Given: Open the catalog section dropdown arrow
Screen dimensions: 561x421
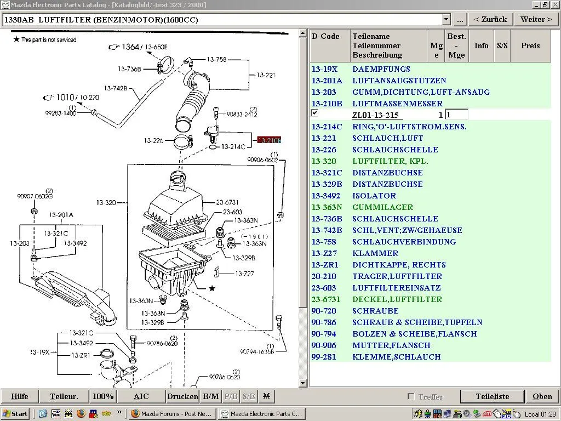Looking at the screenshot, I should coord(446,20).
